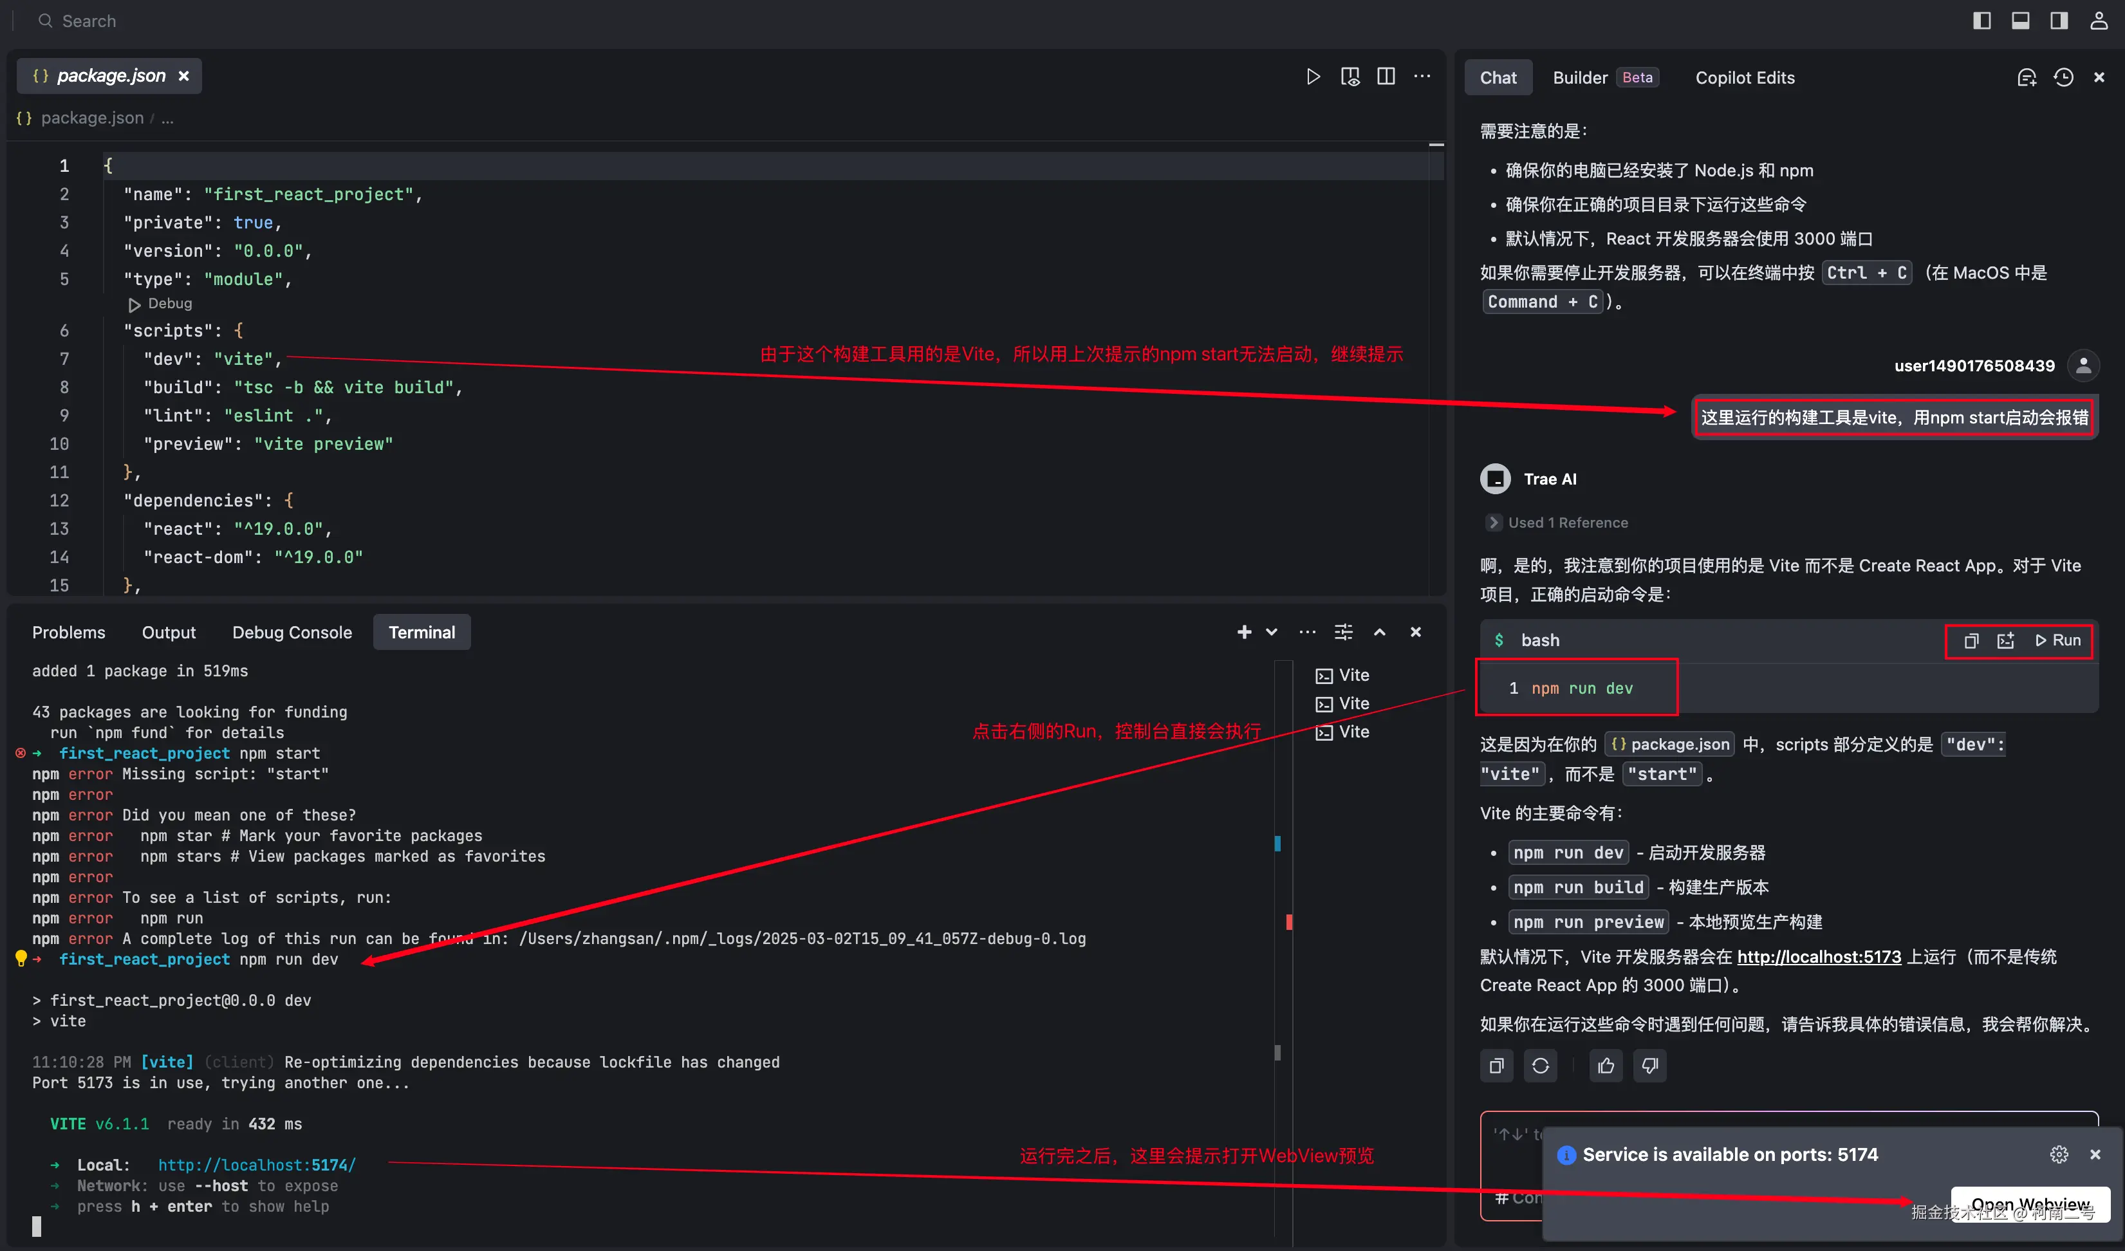Viewport: 2125px width, 1251px height.
Task: Open the new terminal dropdown arrow
Action: pos(1272,631)
